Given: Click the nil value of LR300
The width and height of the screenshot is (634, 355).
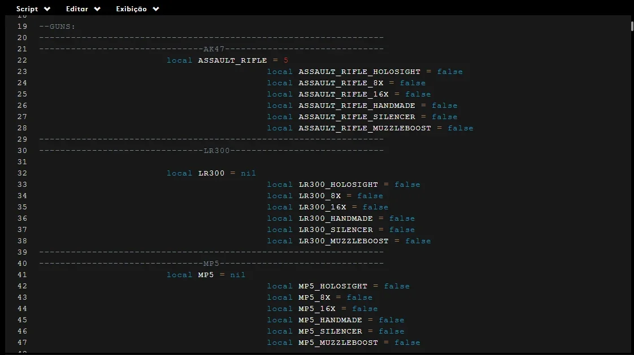Looking at the screenshot, I should point(248,173).
